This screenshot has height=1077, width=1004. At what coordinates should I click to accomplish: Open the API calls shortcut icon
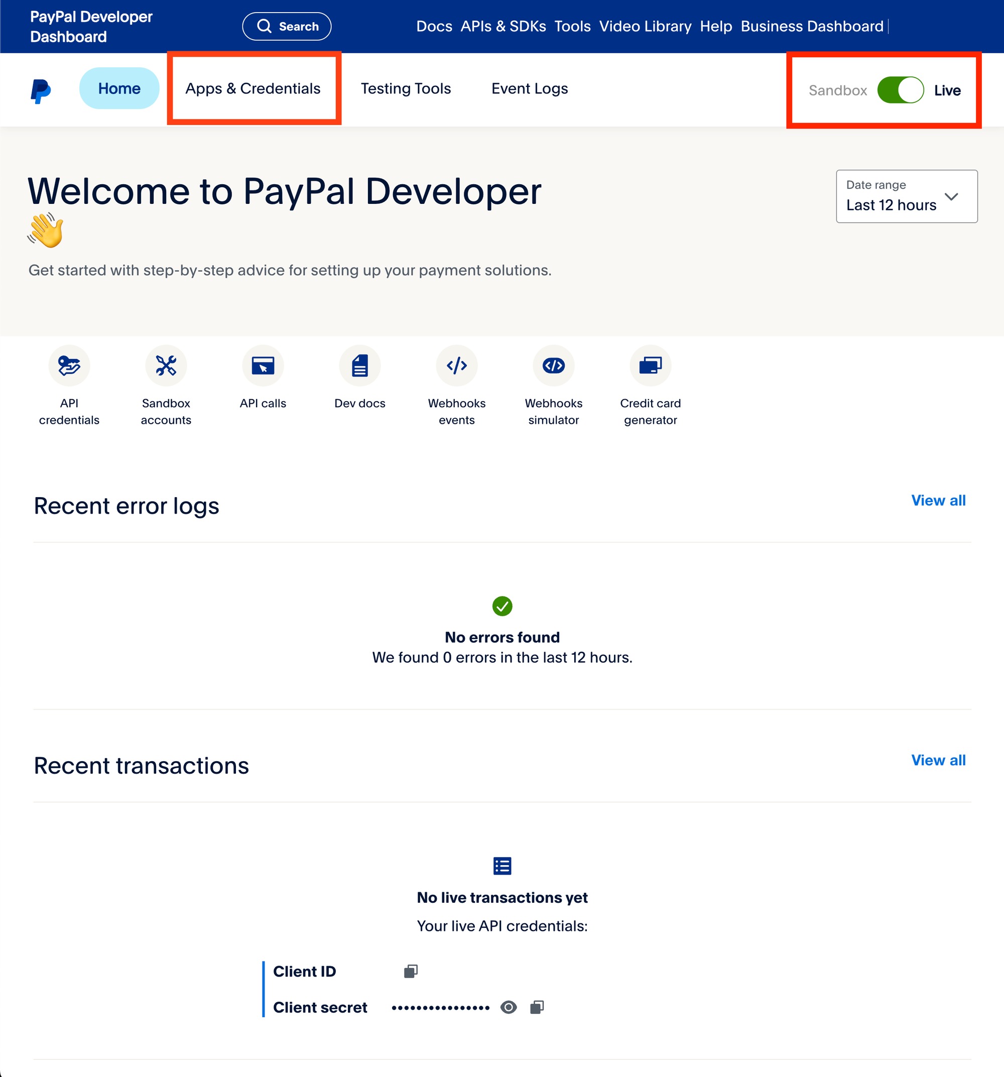263,366
